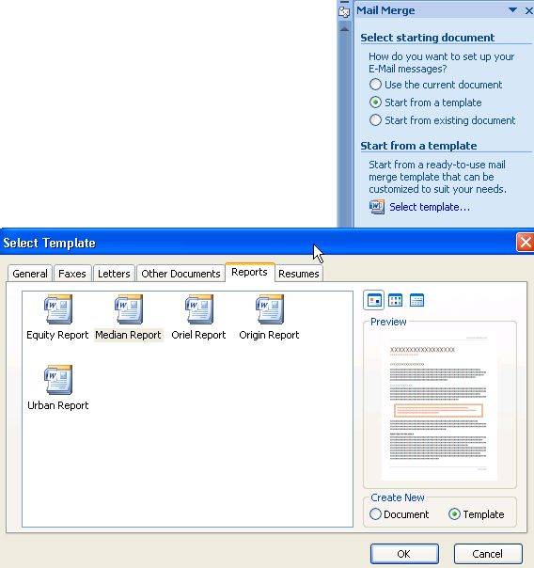Switch to the Other Documents tab
534x568 pixels.
point(181,274)
